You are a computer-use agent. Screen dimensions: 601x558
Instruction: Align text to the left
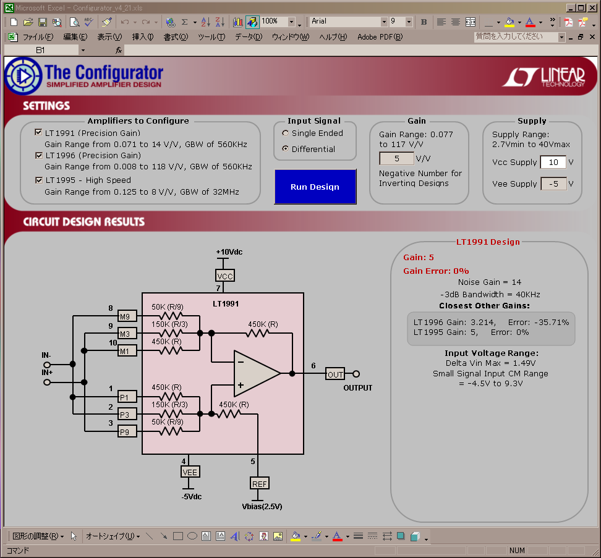pyautogui.click(x=441, y=22)
